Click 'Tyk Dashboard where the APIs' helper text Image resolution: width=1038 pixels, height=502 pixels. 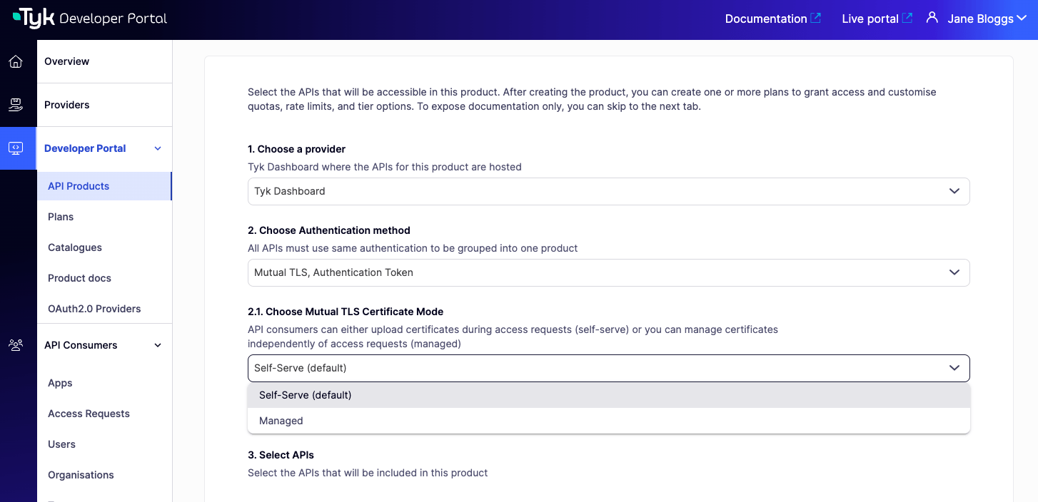pyautogui.click(x=385, y=167)
